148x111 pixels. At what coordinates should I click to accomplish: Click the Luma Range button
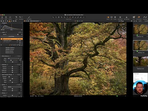coord(11,36)
